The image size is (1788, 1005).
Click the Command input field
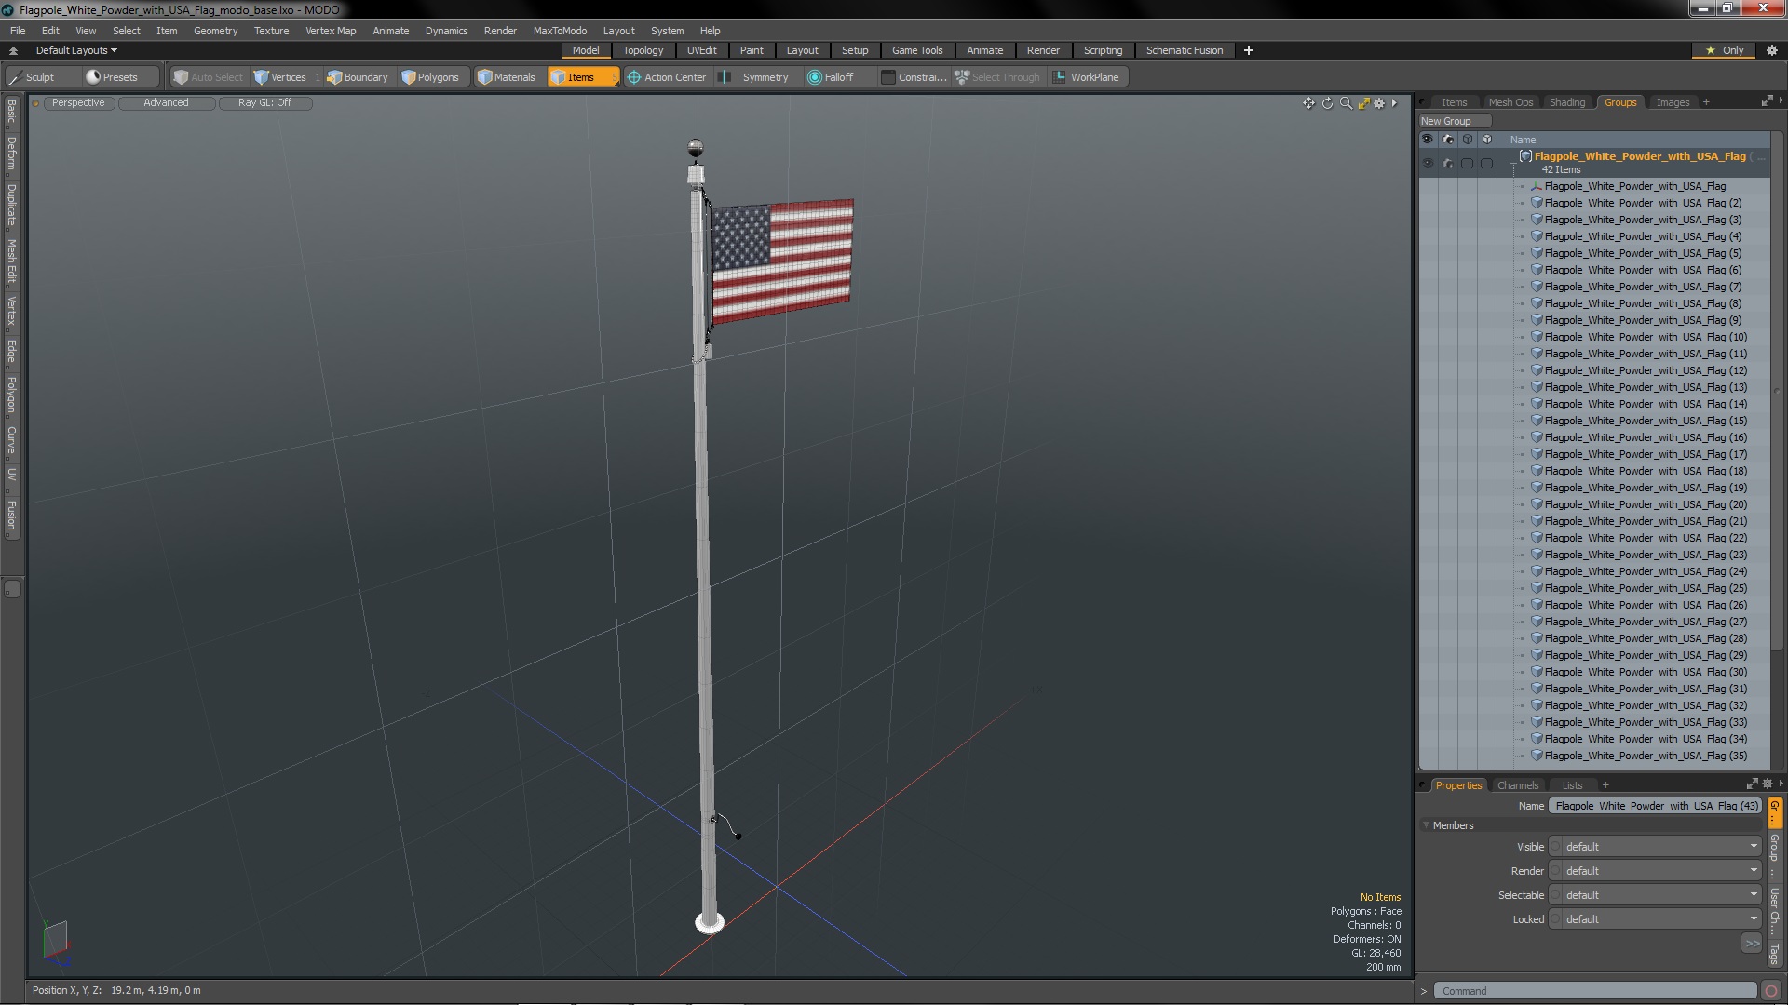(1594, 991)
